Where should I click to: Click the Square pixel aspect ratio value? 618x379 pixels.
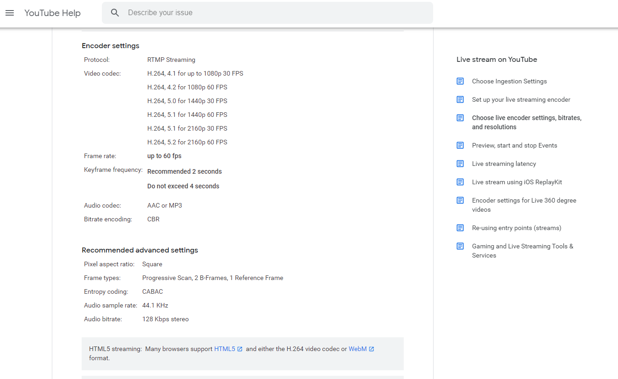152,264
